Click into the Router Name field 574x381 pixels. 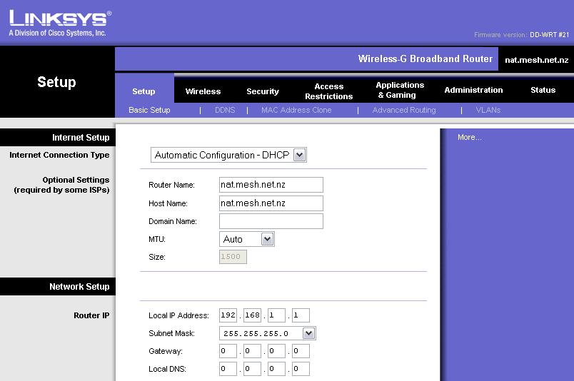point(271,185)
